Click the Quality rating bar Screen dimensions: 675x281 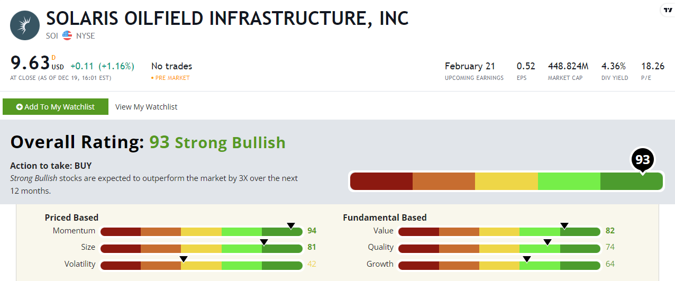(499, 248)
